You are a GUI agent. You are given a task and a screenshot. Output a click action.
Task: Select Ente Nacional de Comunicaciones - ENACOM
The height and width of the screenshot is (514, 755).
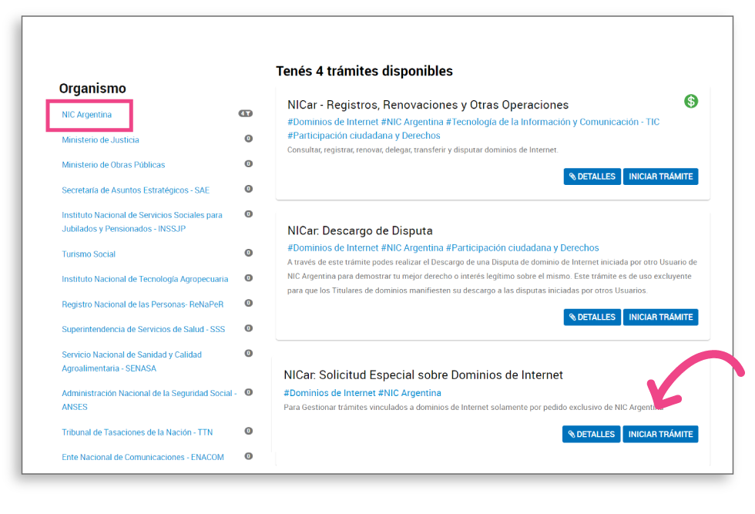pyautogui.click(x=143, y=457)
